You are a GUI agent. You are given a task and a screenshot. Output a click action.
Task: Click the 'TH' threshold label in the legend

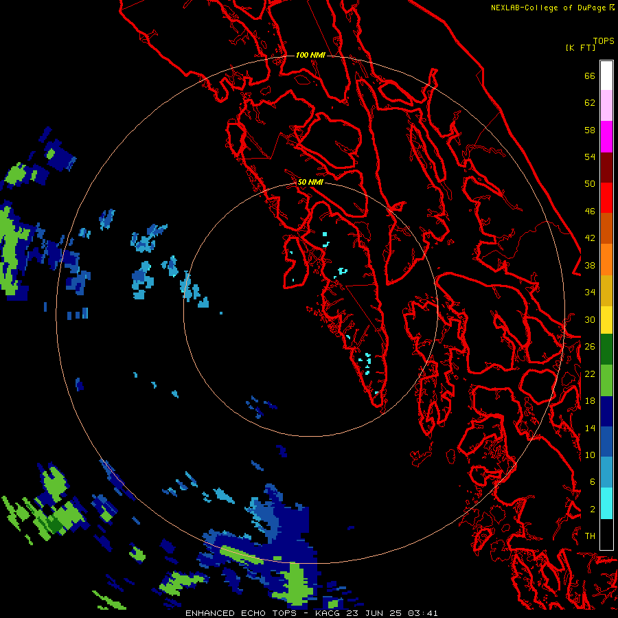(x=590, y=536)
